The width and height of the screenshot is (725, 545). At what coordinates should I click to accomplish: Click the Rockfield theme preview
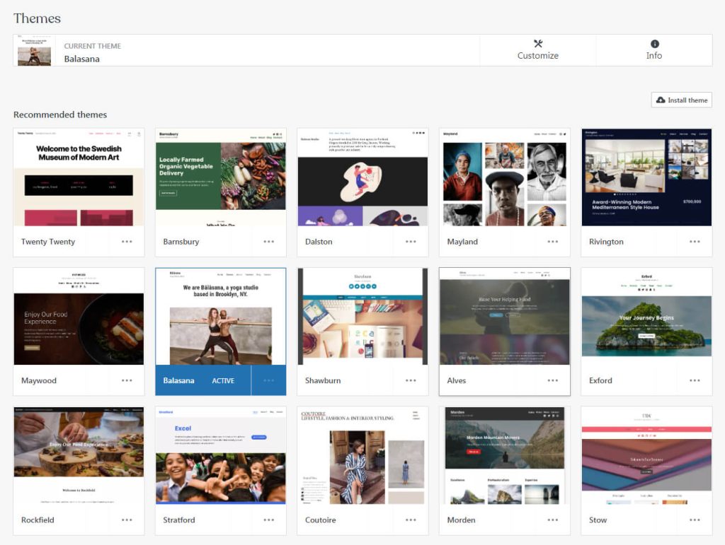click(79, 455)
